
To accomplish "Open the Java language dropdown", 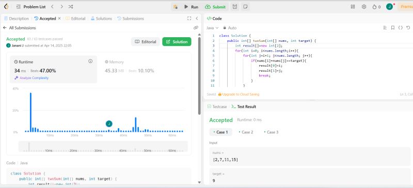I will [212, 28].
